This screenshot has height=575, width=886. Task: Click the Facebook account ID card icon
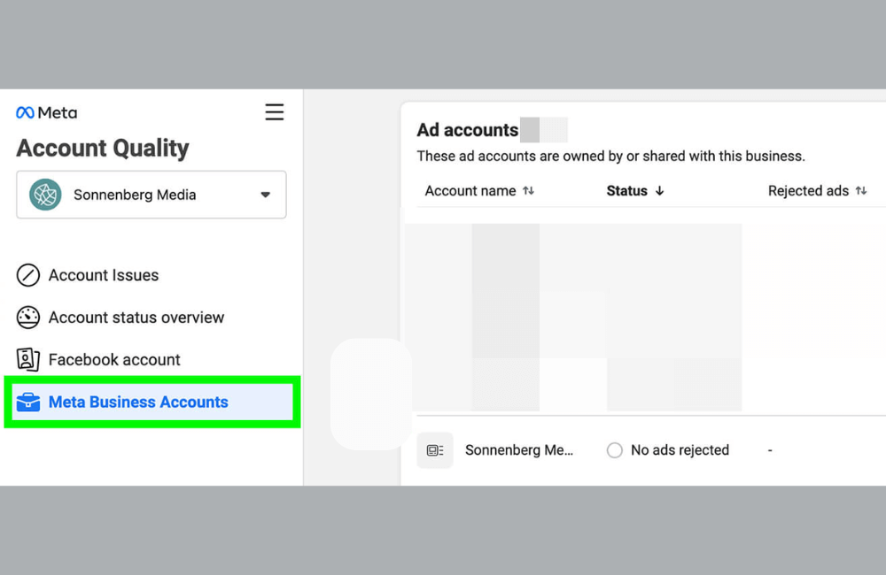(x=28, y=360)
